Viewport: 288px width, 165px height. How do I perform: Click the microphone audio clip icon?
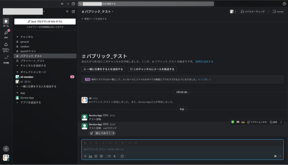click(x=114, y=156)
